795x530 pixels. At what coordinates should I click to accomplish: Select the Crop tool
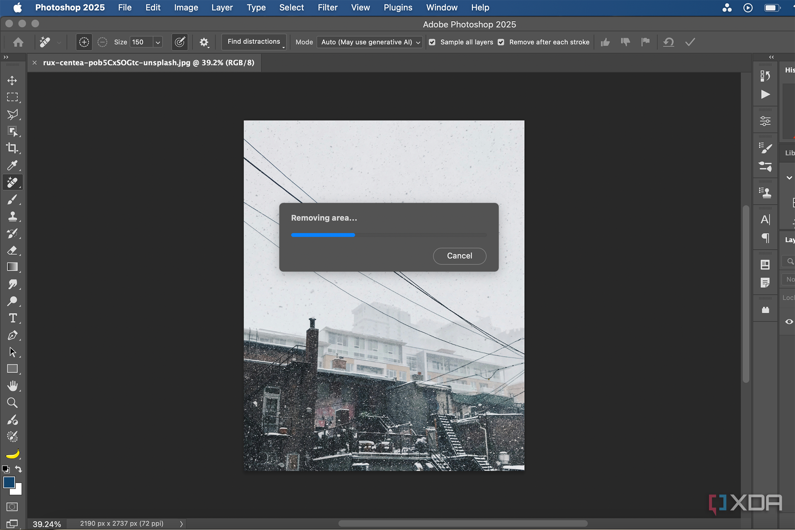(12, 148)
